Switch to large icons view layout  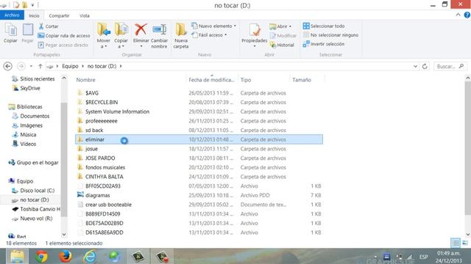click(465, 243)
